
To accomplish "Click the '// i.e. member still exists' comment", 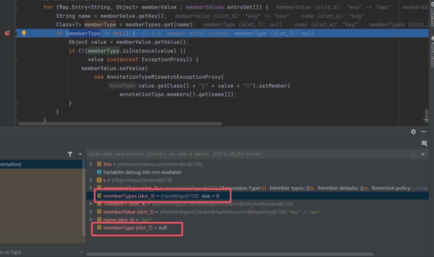I will point(184,33).
